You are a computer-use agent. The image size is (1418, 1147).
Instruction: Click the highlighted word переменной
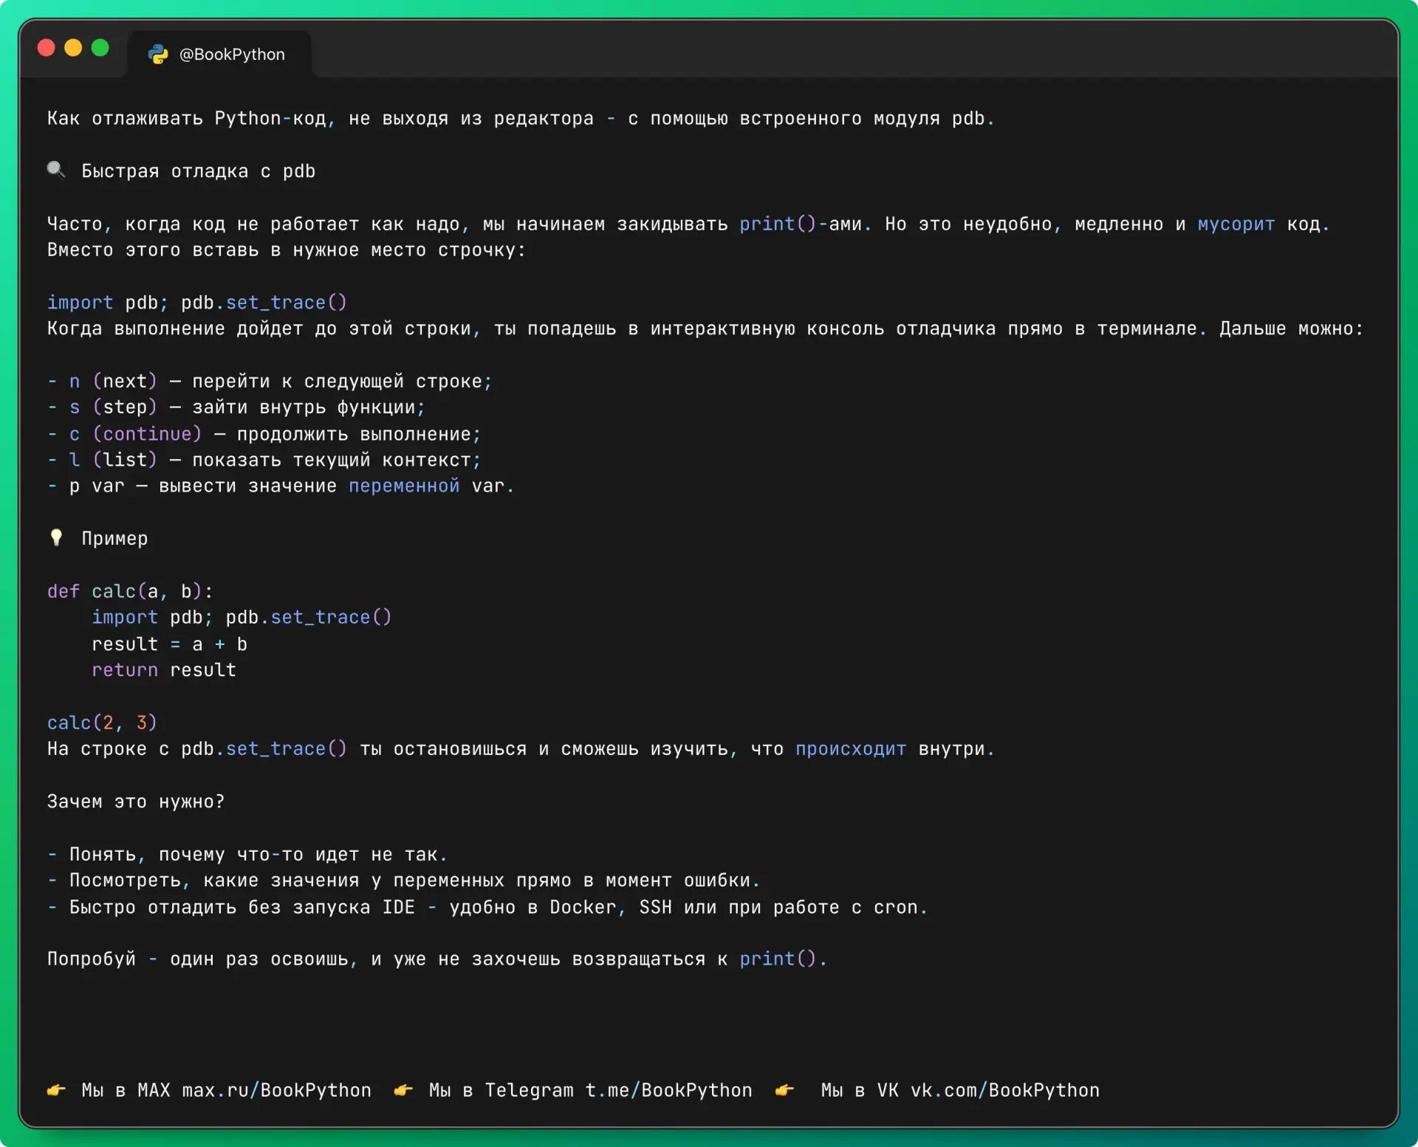click(404, 486)
